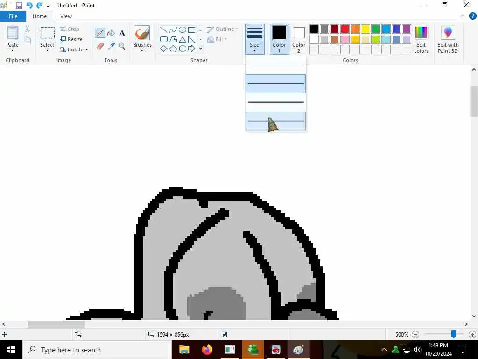Click the zoom in plus button
The image size is (478, 359).
tap(472, 335)
